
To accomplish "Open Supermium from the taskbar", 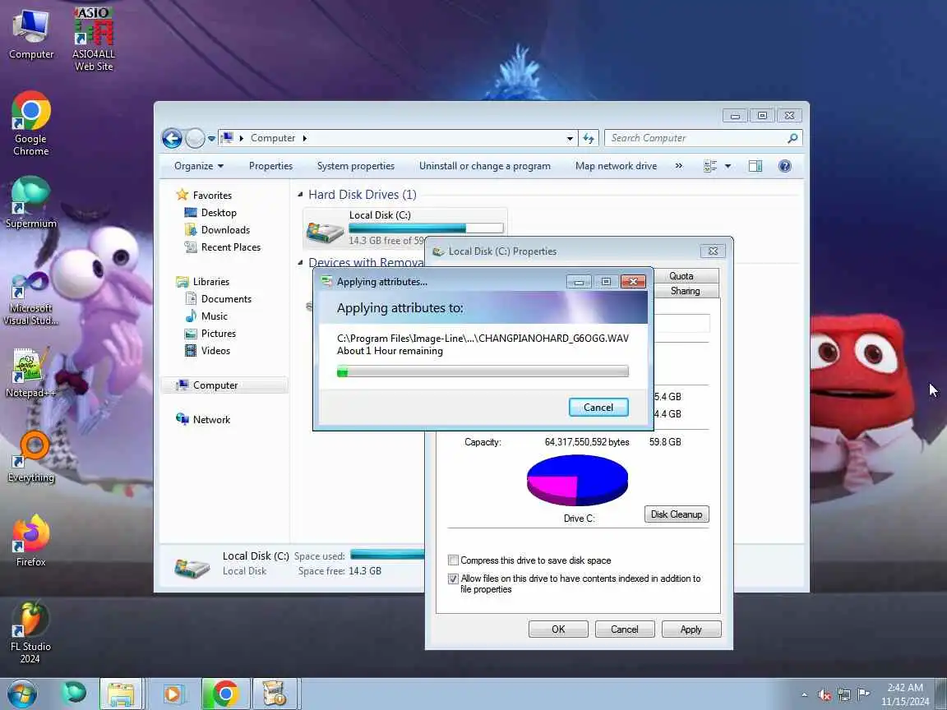I will [74, 693].
